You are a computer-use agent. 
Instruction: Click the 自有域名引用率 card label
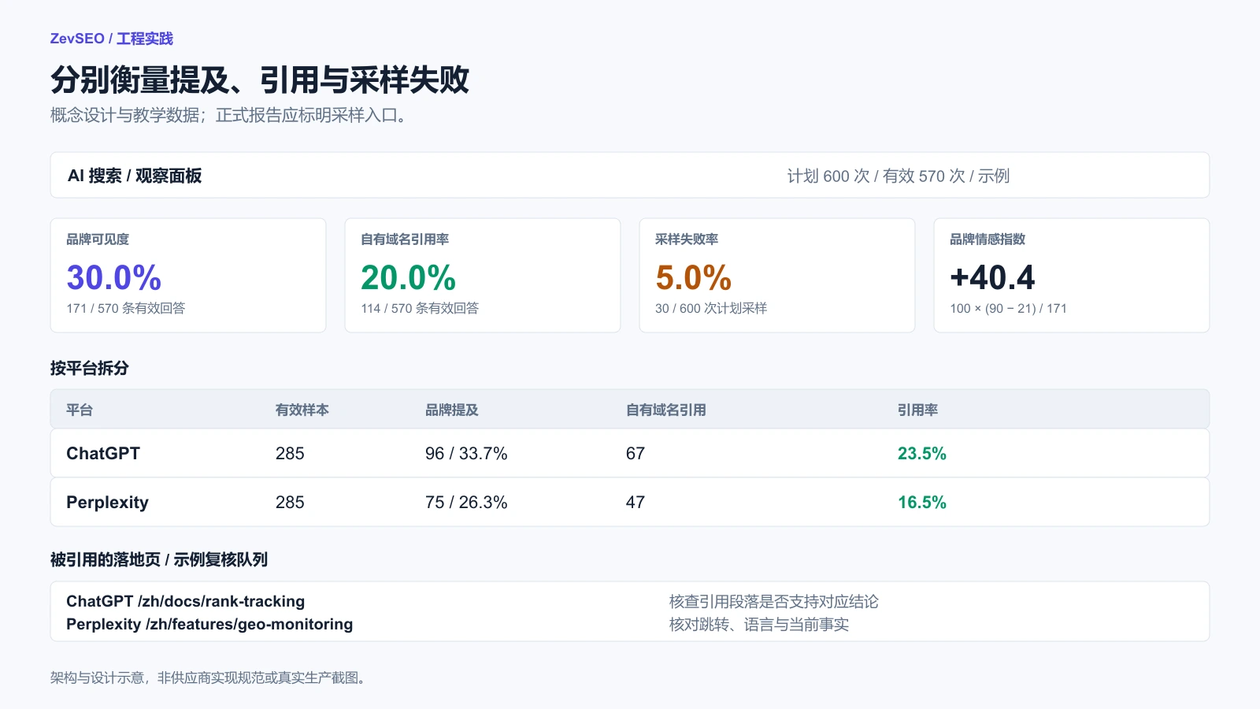coord(405,239)
